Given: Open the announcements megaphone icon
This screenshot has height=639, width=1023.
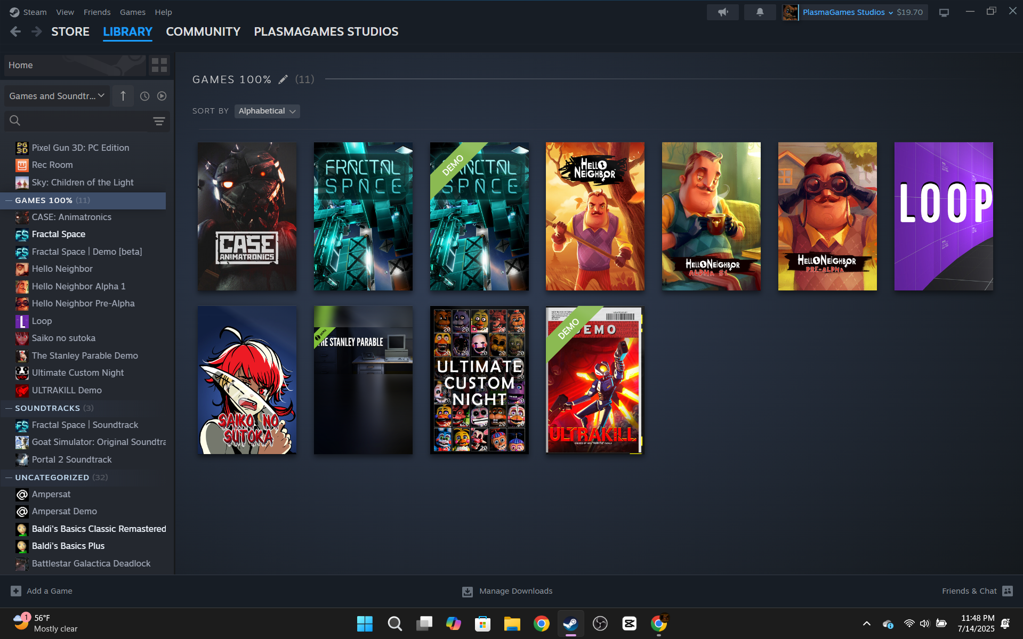Looking at the screenshot, I should click(723, 12).
